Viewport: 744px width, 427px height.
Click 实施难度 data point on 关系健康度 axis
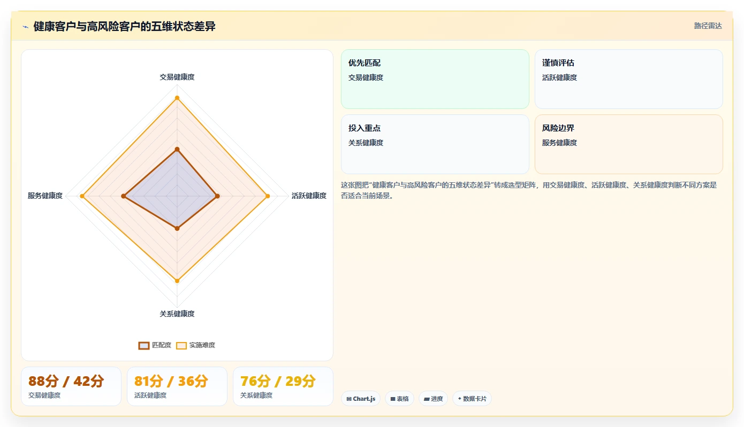click(177, 281)
